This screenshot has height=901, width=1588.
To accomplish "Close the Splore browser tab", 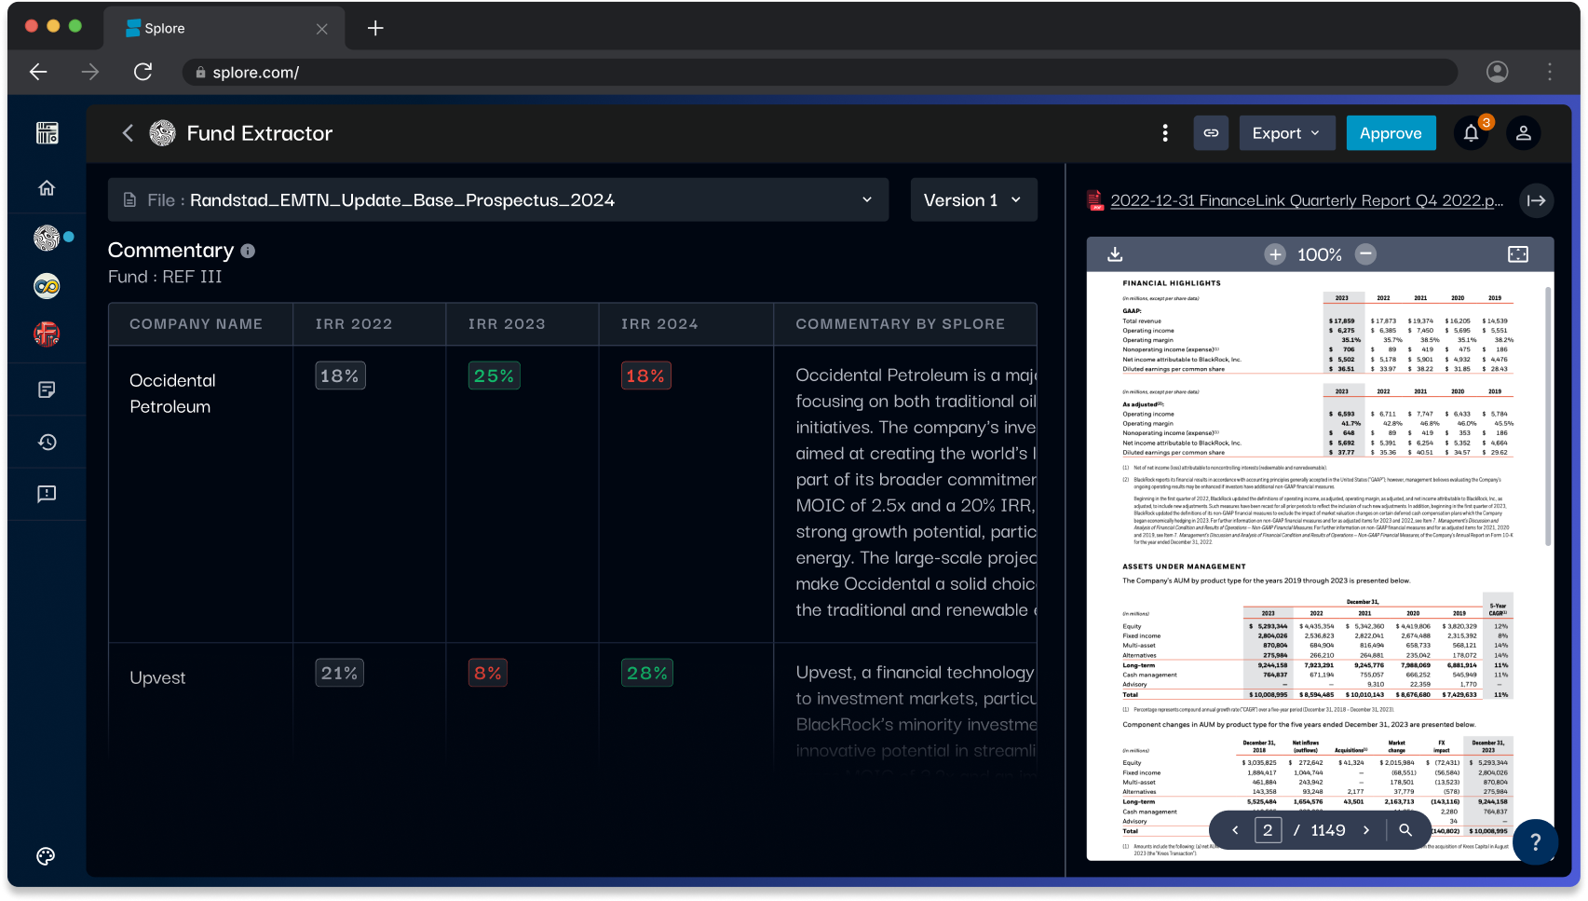I will coord(321,29).
